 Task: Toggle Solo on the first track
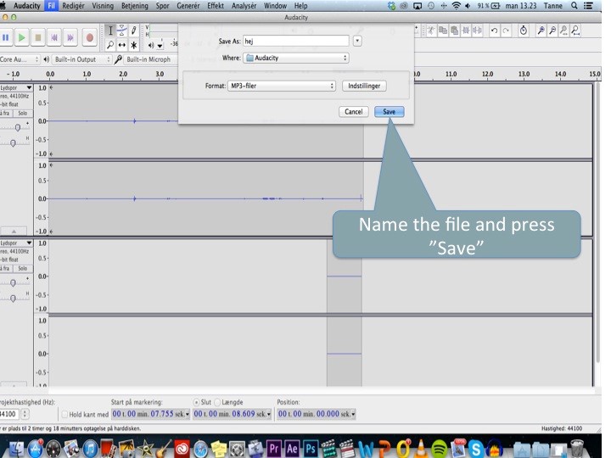[x=23, y=114]
